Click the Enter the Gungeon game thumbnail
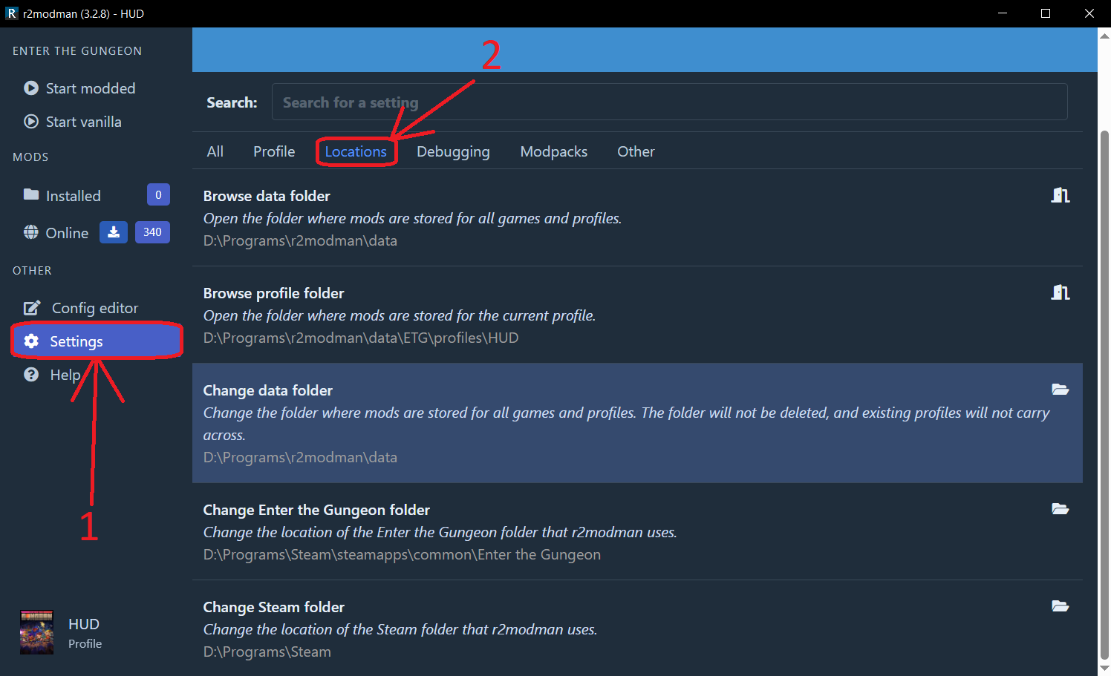Viewport: 1111px width, 676px height. tap(36, 632)
